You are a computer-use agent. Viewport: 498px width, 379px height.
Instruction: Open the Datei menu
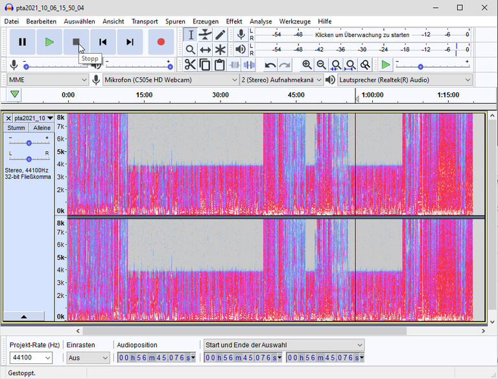(12, 21)
